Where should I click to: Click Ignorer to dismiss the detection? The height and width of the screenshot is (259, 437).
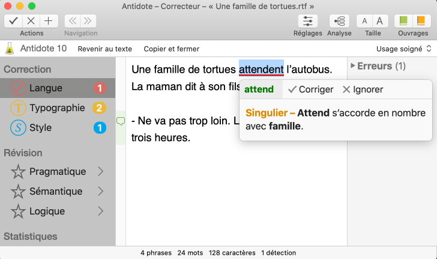[x=363, y=90]
